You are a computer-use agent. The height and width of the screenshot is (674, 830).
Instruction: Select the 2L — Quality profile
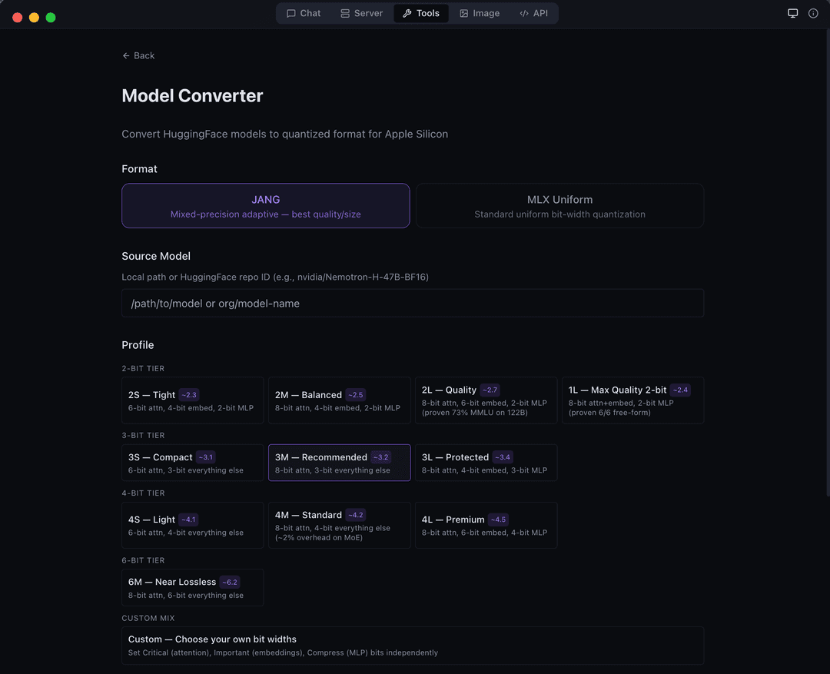pyautogui.click(x=486, y=400)
